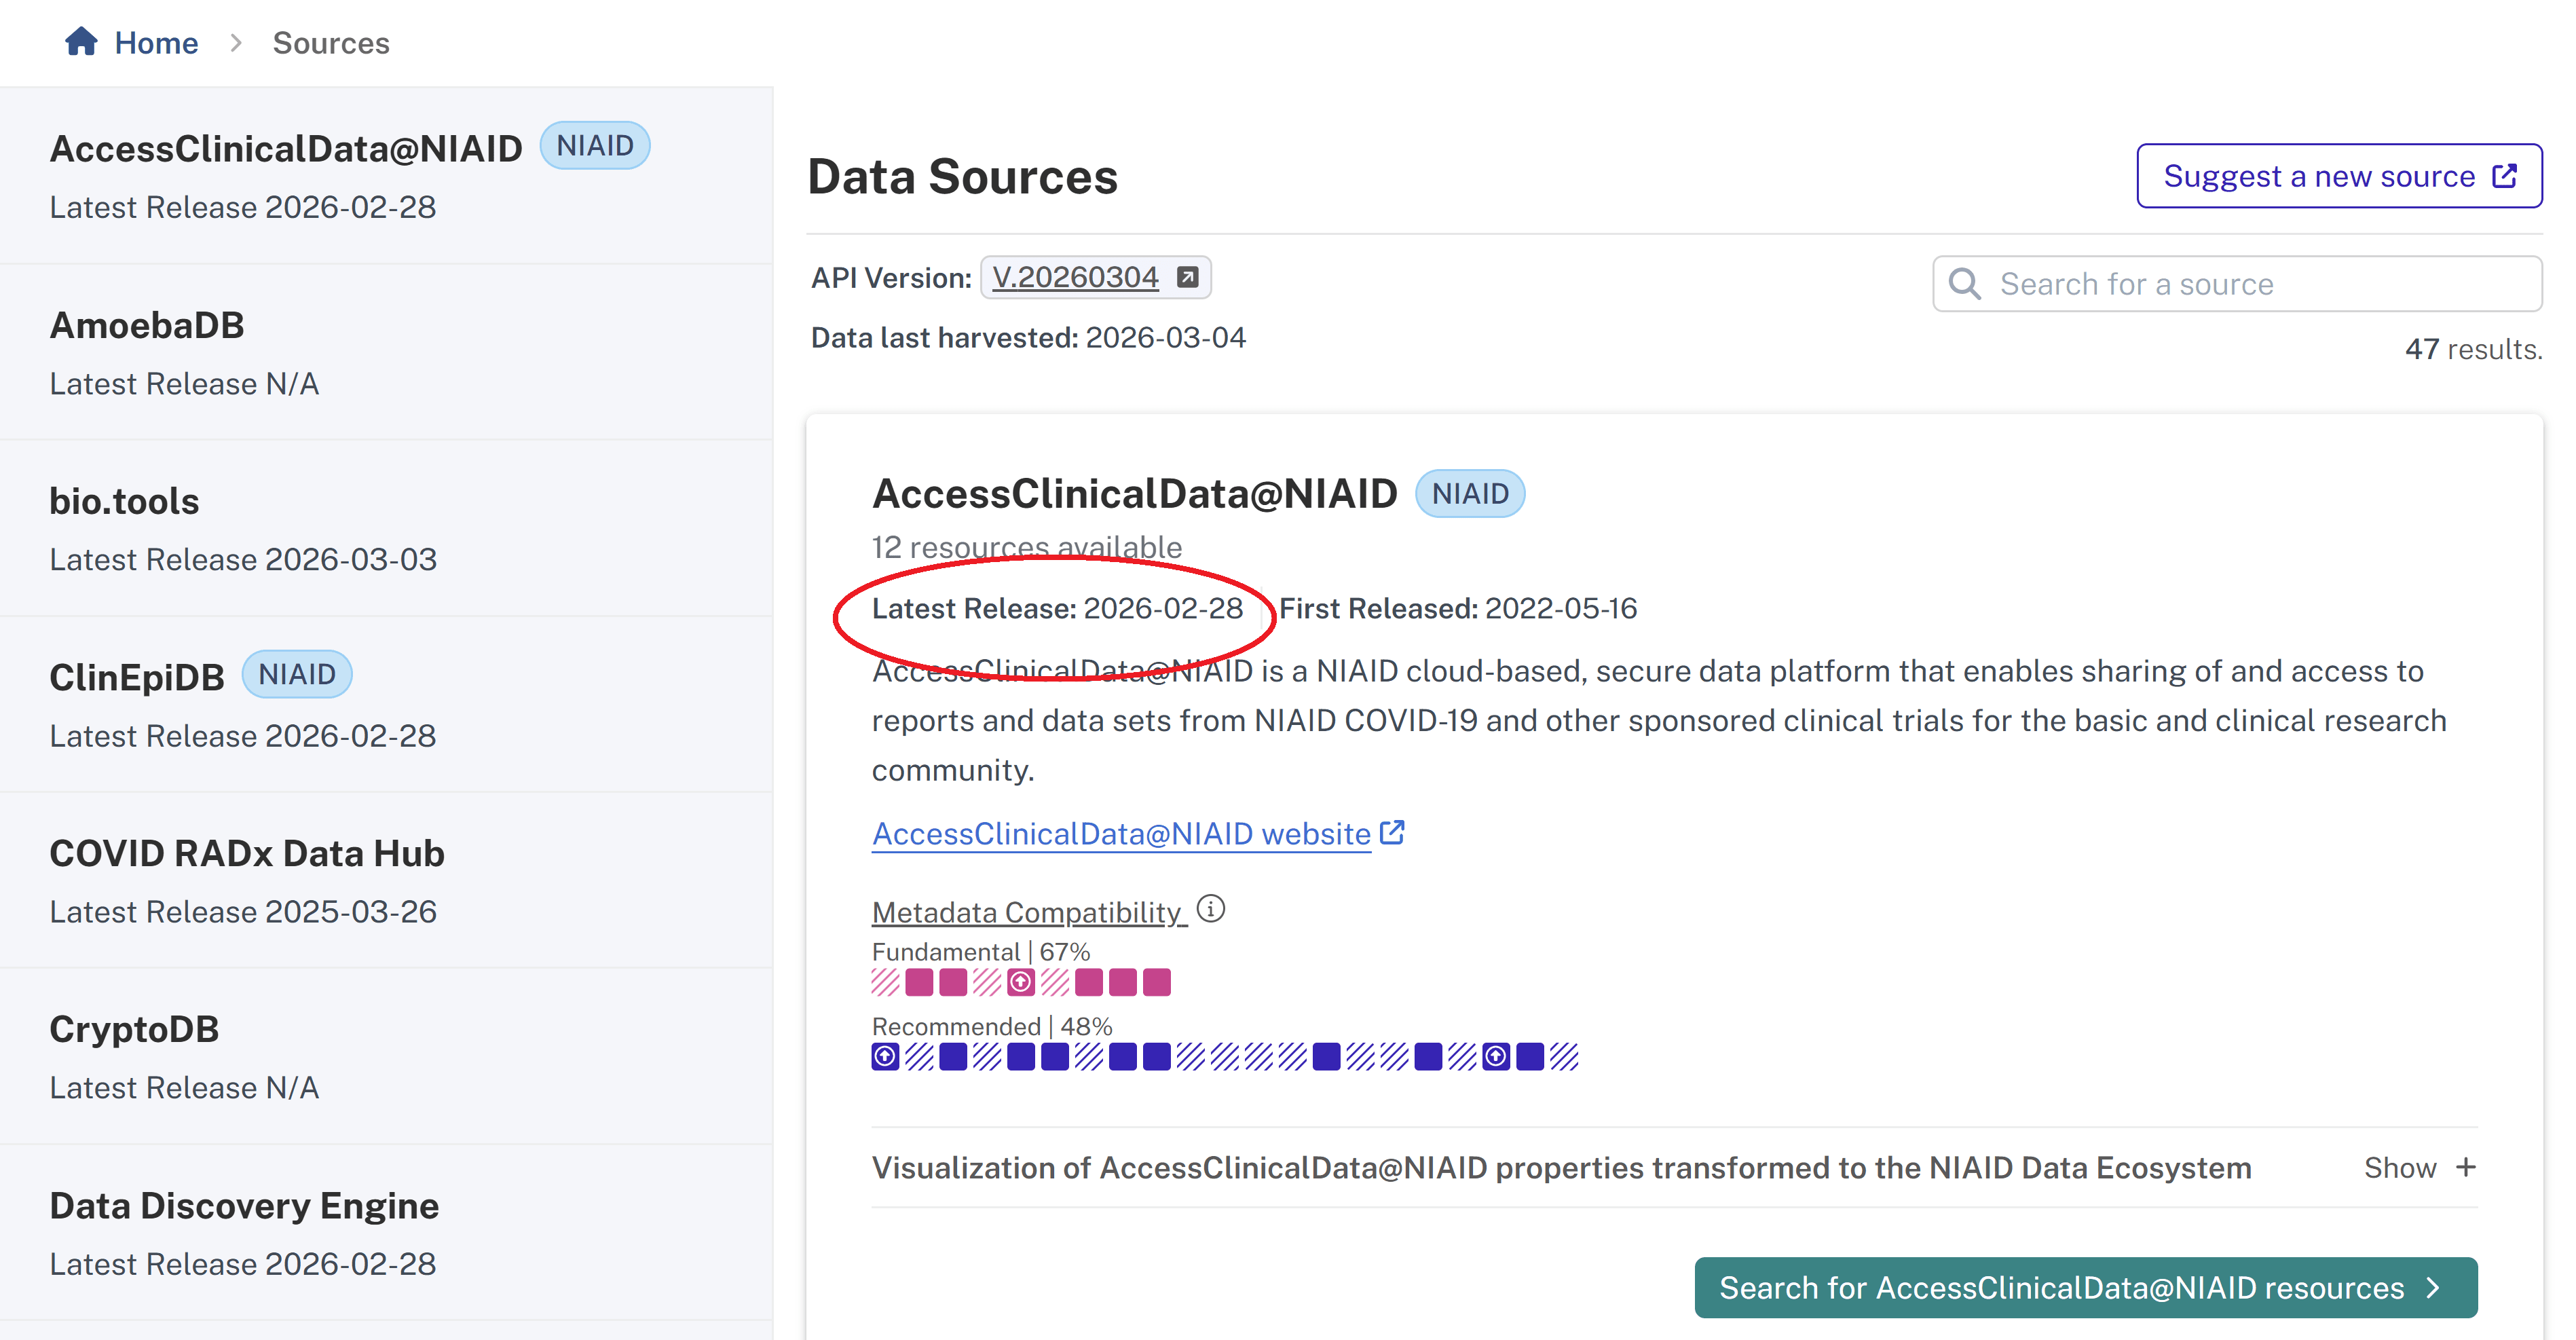Click chevron arrow in Search resources button

pyautogui.click(x=2434, y=1287)
